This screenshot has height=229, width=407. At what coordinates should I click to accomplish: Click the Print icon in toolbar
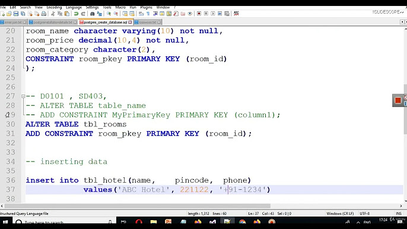(44, 14)
